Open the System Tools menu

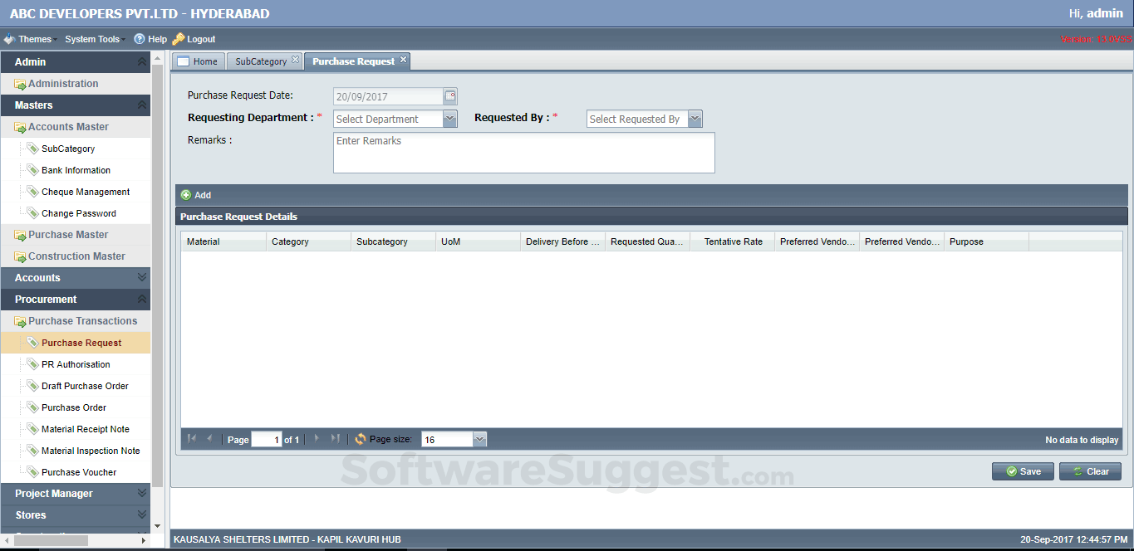[x=92, y=39]
